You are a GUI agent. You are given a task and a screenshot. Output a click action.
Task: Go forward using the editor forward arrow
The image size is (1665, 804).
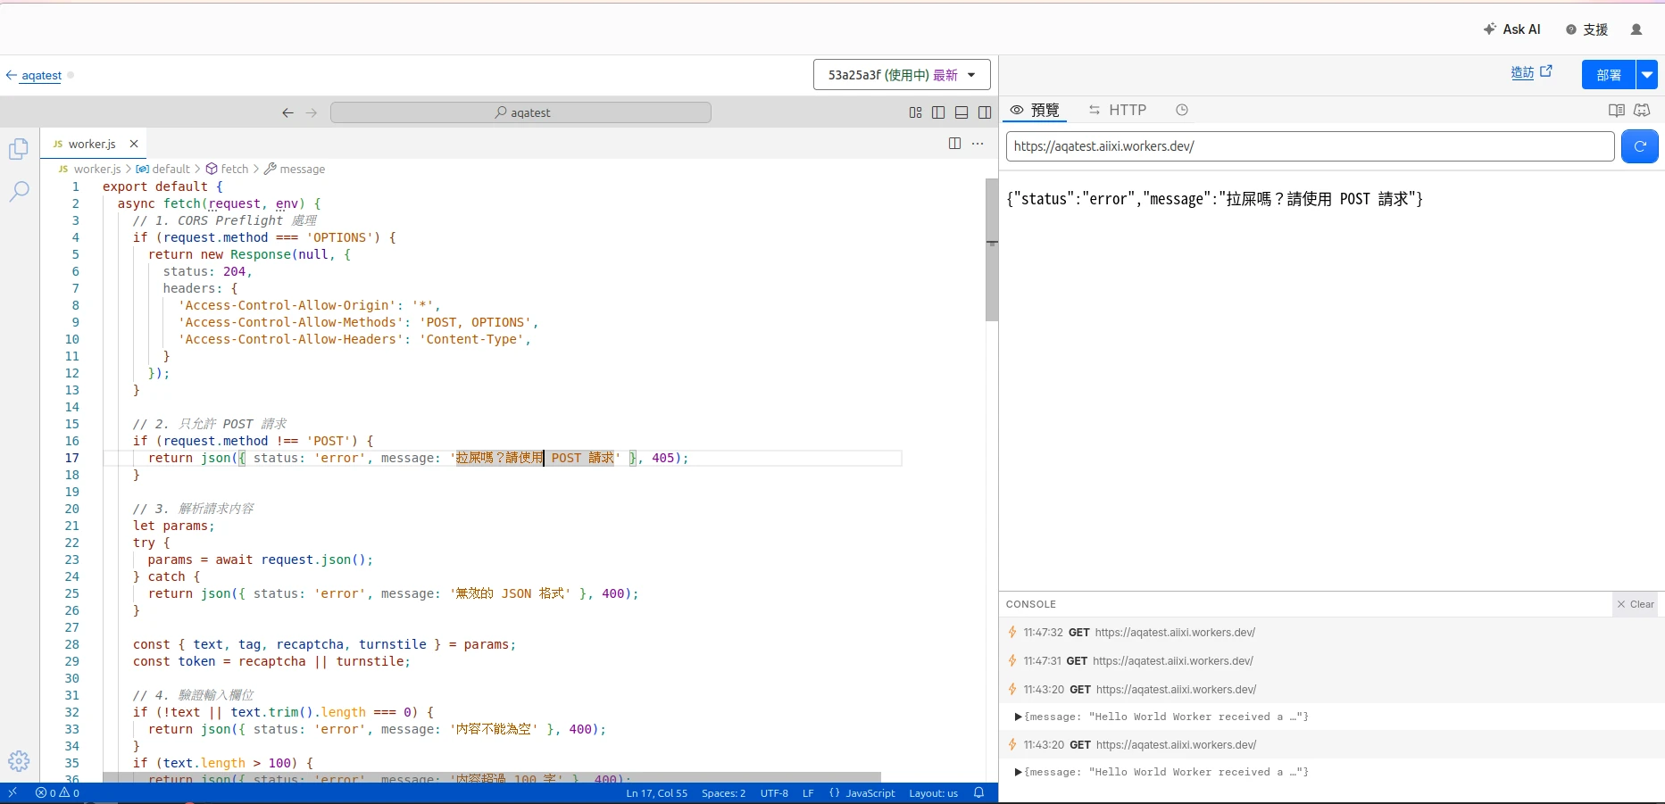[x=312, y=112]
